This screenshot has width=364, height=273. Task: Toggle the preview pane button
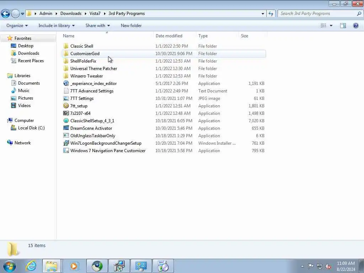[x=343, y=26]
